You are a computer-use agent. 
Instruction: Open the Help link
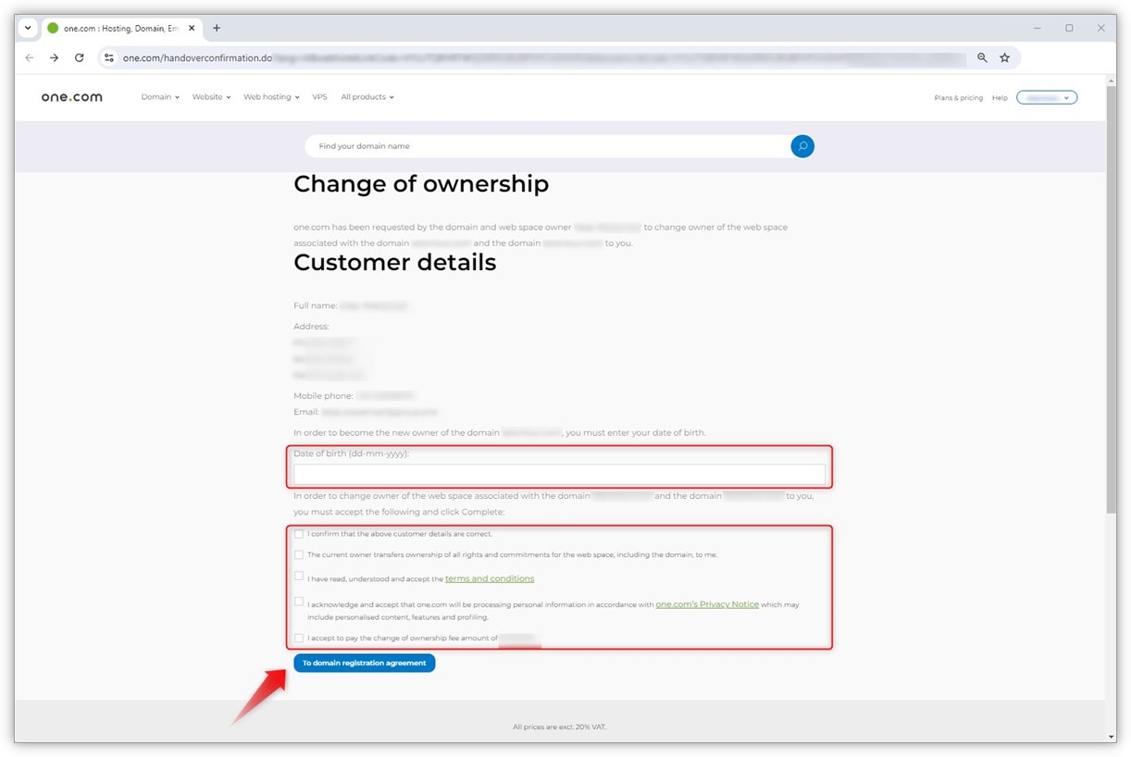(1000, 98)
